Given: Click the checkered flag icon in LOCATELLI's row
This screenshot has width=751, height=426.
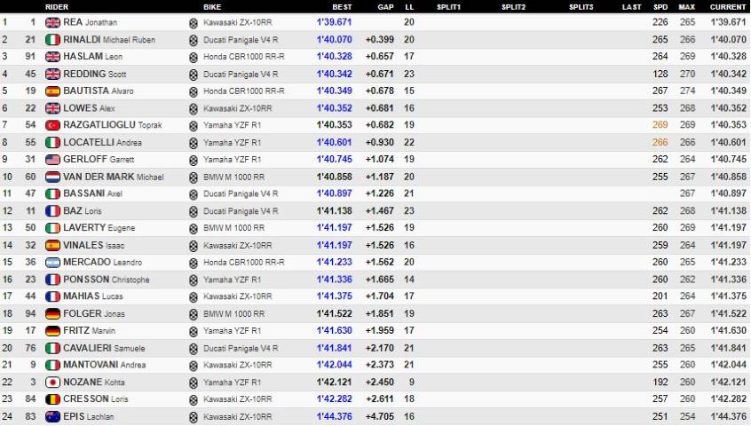Looking at the screenshot, I should click(194, 143).
